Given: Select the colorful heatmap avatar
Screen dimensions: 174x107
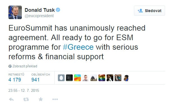Looking at the screenshot, I should click(77, 78).
